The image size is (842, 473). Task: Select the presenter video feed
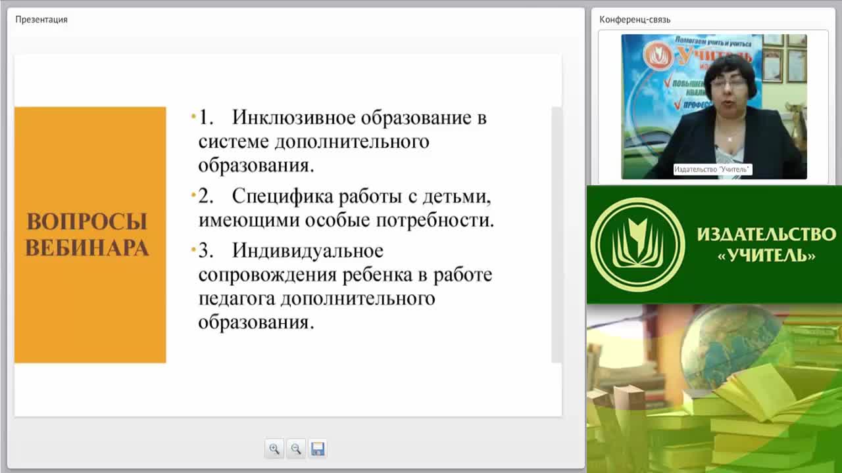click(x=714, y=106)
